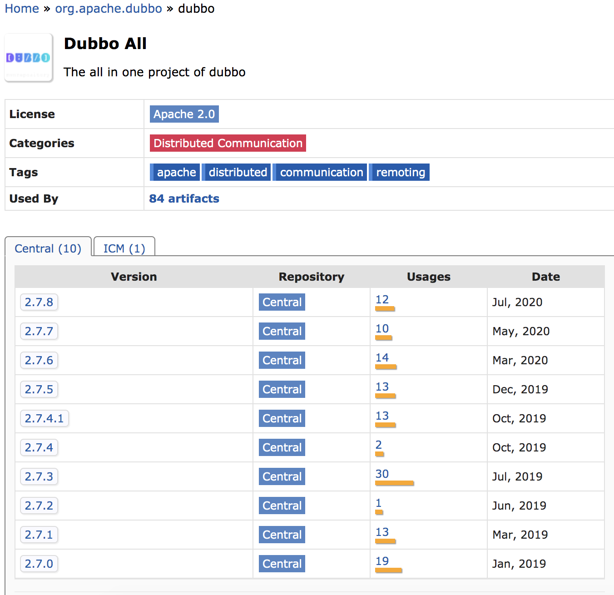Open the 10 usages of 2.7.7
Viewport: 614px width, 595px height.
(x=382, y=329)
